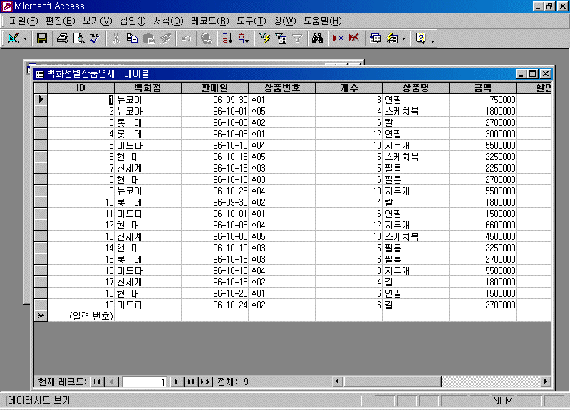Viewport: 570px width, 410px height.
Task: Open filter by form icon
Action: tap(281, 38)
